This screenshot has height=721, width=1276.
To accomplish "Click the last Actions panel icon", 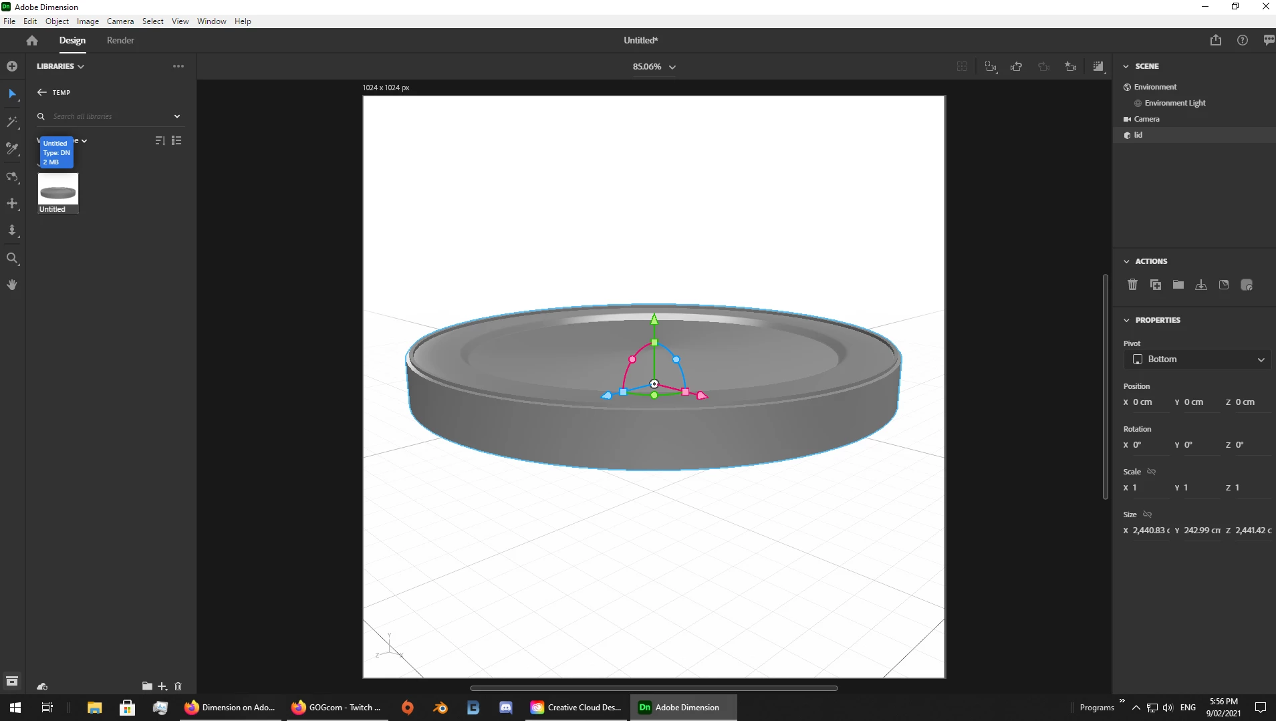I will [1247, 285].
